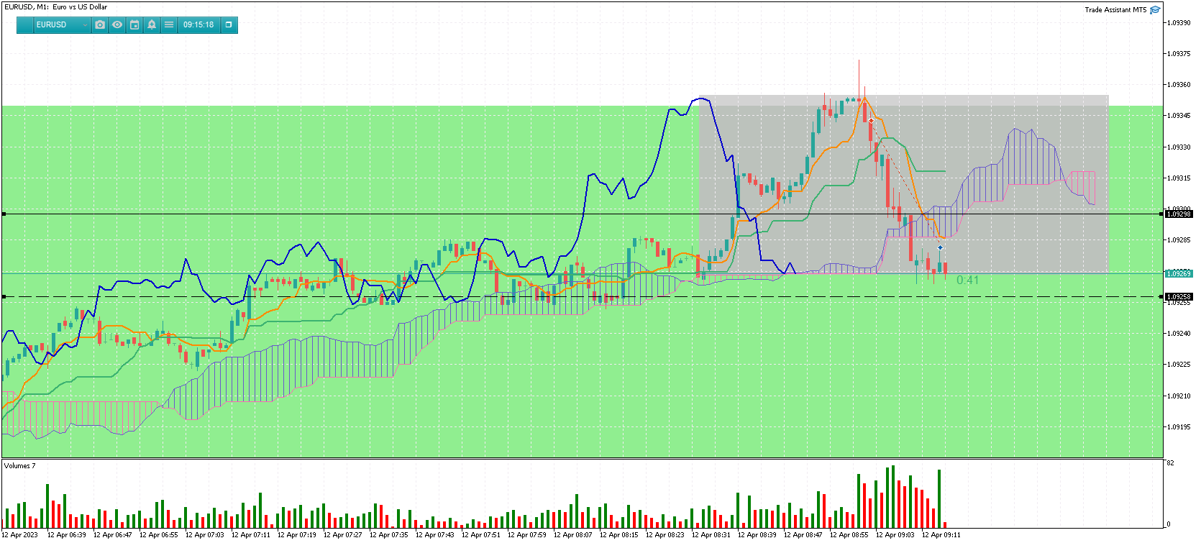The width and height of the screenshot is (1201, 543).
Task: Click the 12 Apr 08:07 time label
Action: point(573,534)
